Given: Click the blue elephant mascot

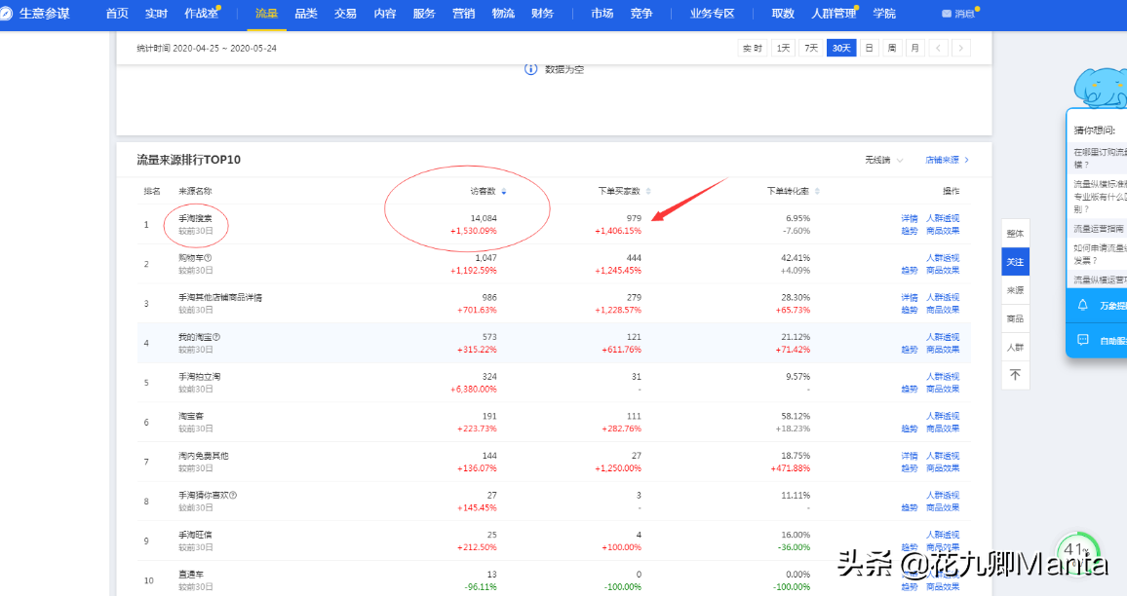Looking at the screenshot, I should pyautogui.click(x=1100, y=88).
